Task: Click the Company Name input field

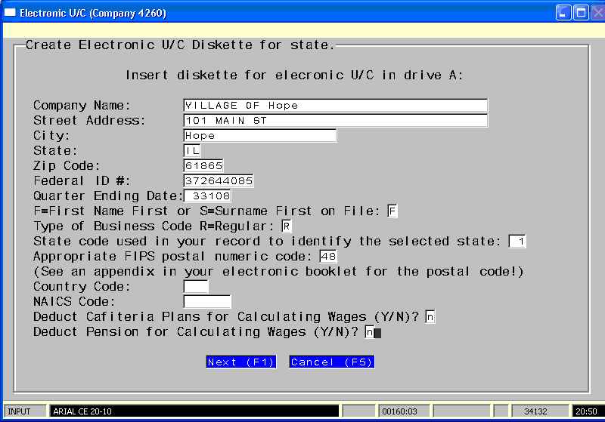Action: (335, 106)
